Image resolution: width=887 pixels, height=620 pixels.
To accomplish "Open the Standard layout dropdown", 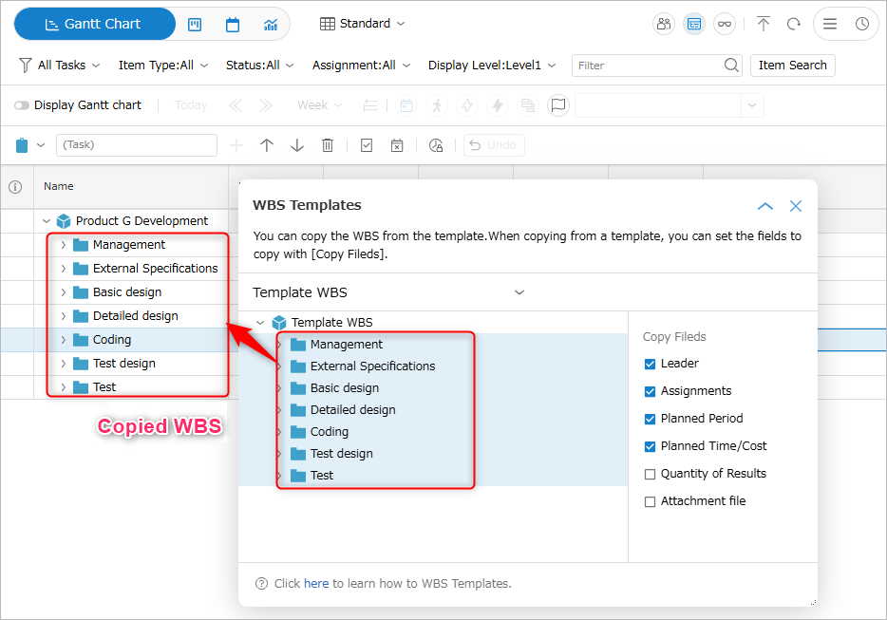I will [x=363, y=24].
